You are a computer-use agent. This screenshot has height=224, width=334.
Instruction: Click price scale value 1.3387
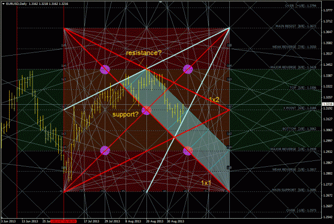click(328, 75)
